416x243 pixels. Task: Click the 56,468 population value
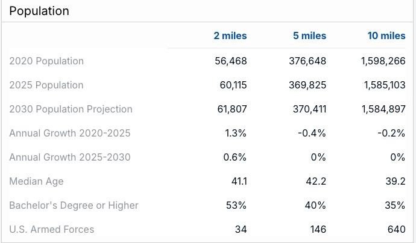(231, 61)
